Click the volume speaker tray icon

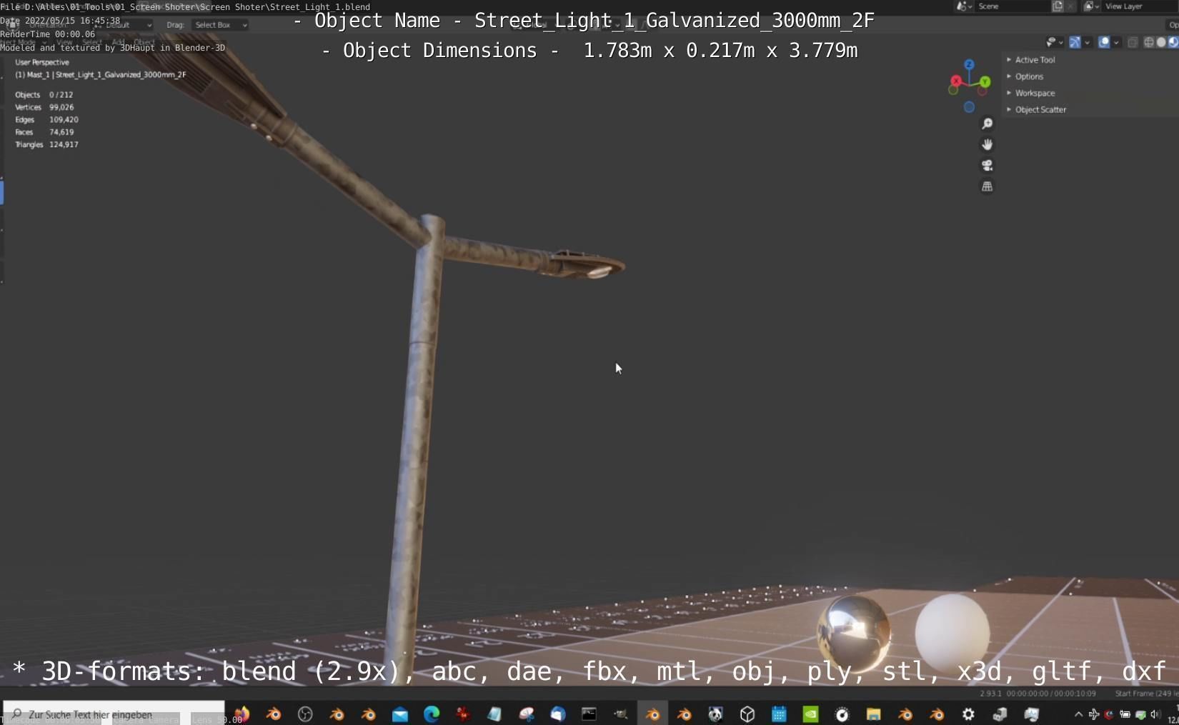(1155, 714)
